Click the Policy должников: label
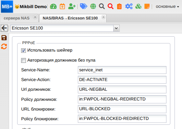 [39, 100]
